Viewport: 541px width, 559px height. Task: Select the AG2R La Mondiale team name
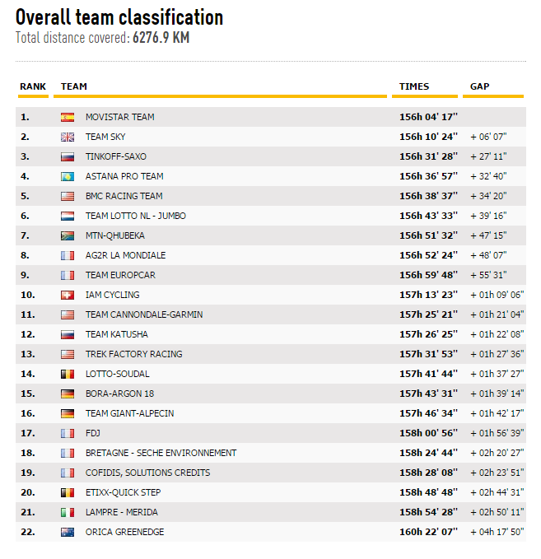tap(125, 255)
